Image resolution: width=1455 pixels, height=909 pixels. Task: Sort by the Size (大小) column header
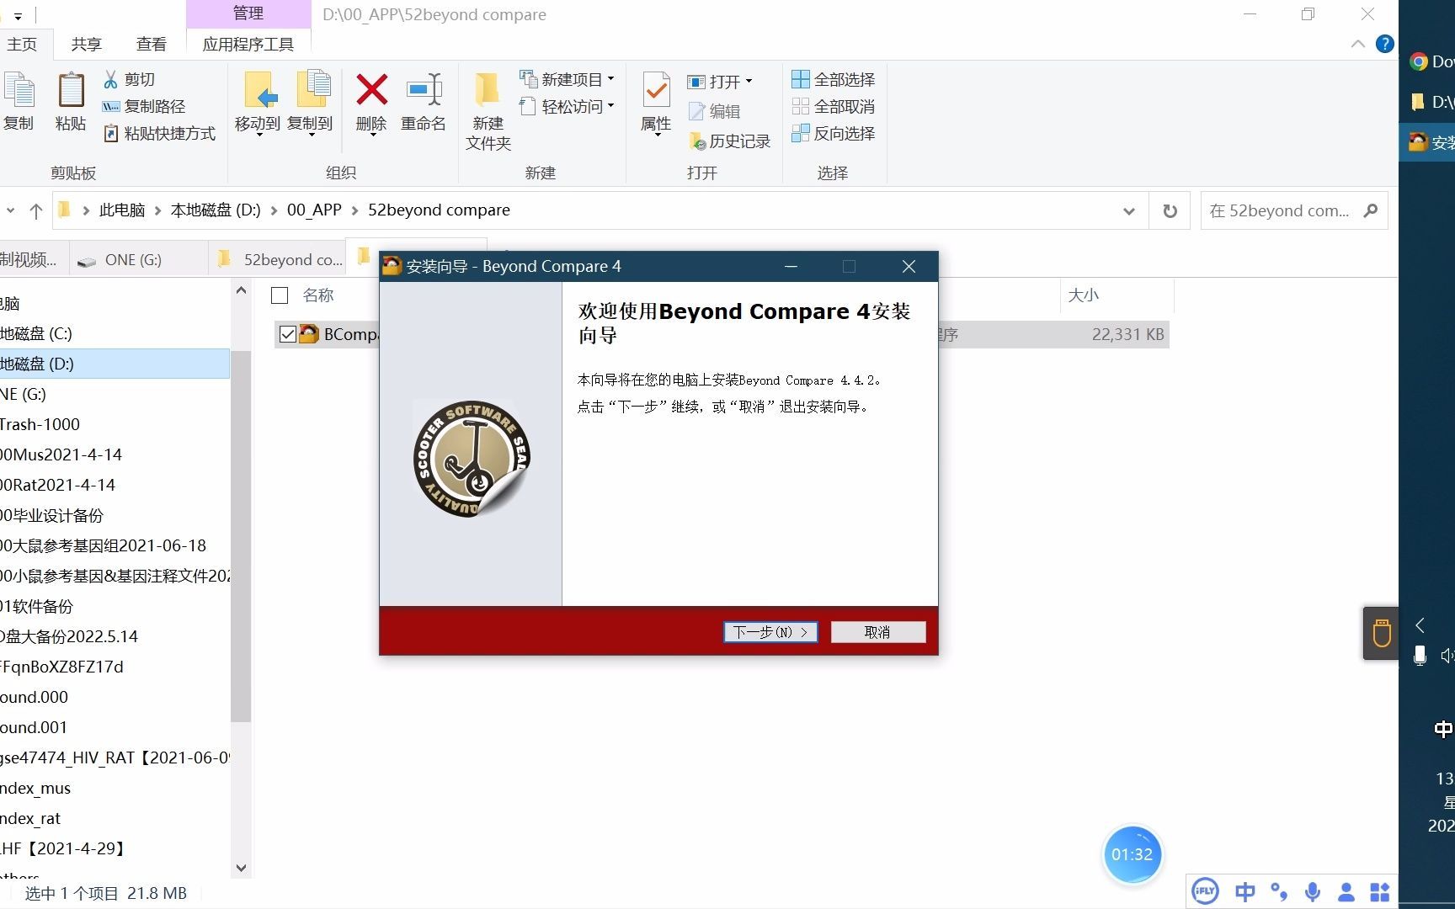point(1083,295)
